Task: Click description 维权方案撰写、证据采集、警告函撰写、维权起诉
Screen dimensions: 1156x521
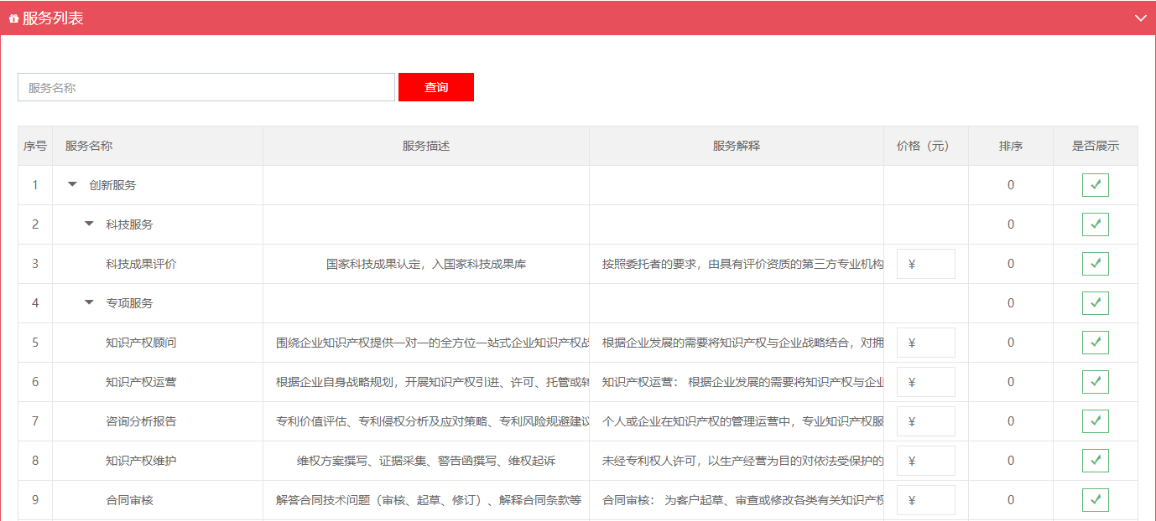Action: tap(426, 461)
